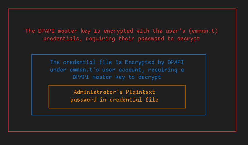Screen dimensions: 248x145
Task: Click the blue line "DPAPI master key to decrypt"
Action: 117,77
